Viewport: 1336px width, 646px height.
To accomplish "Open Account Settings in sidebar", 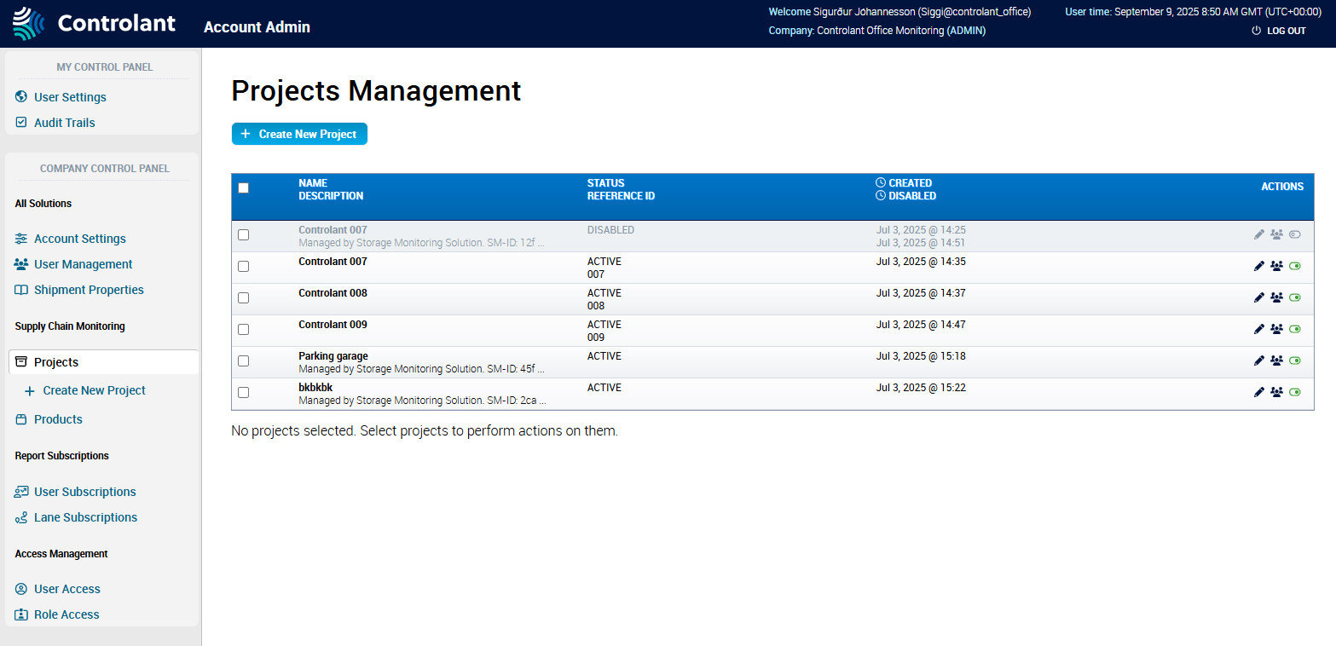I will pyautogui.click(x=80, y=239).
